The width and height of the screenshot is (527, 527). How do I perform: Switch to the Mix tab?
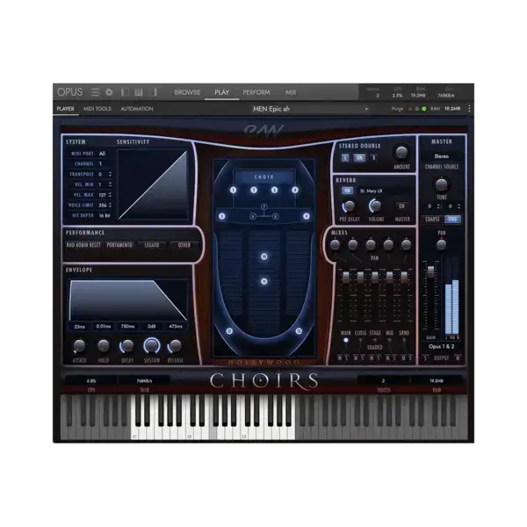tap(291, 92)
